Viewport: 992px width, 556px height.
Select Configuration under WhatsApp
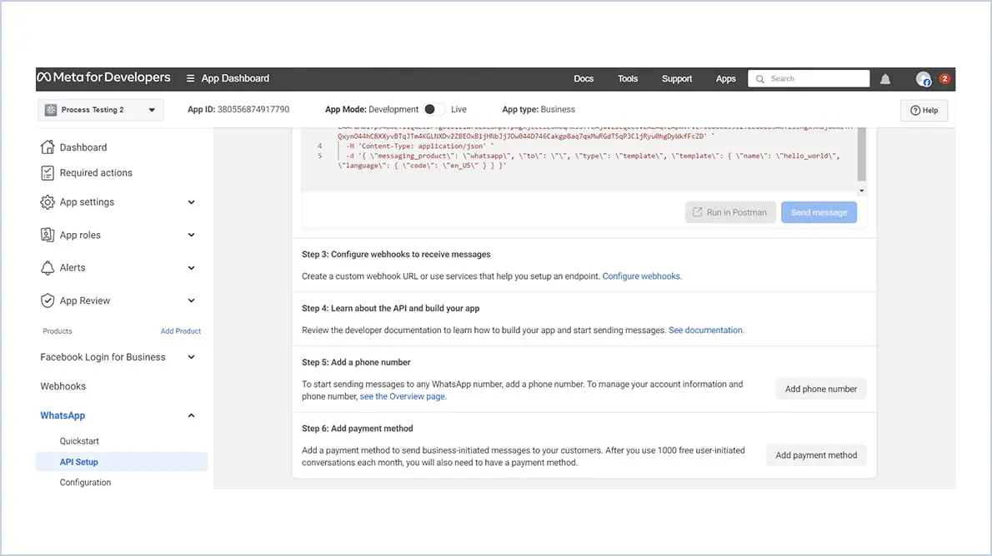coord(85,482)
